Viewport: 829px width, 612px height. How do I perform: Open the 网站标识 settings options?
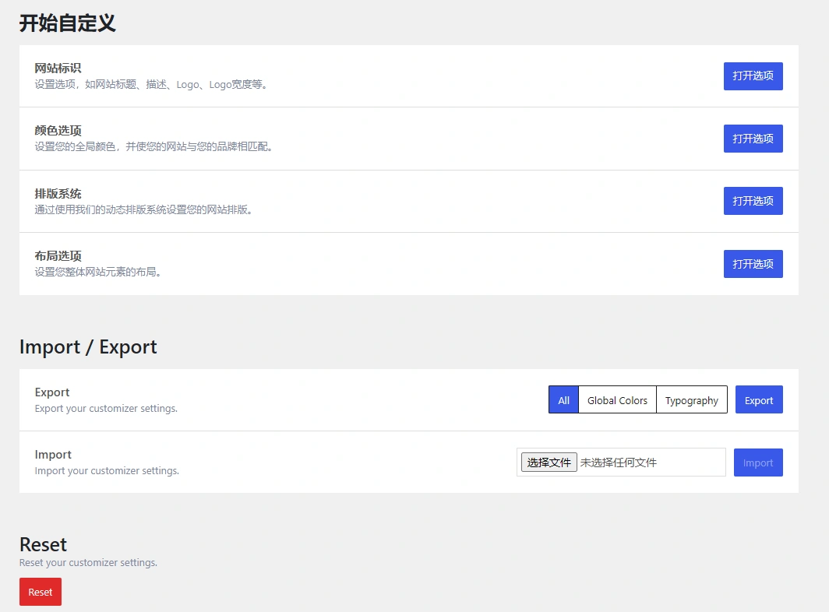click(752, 76)
